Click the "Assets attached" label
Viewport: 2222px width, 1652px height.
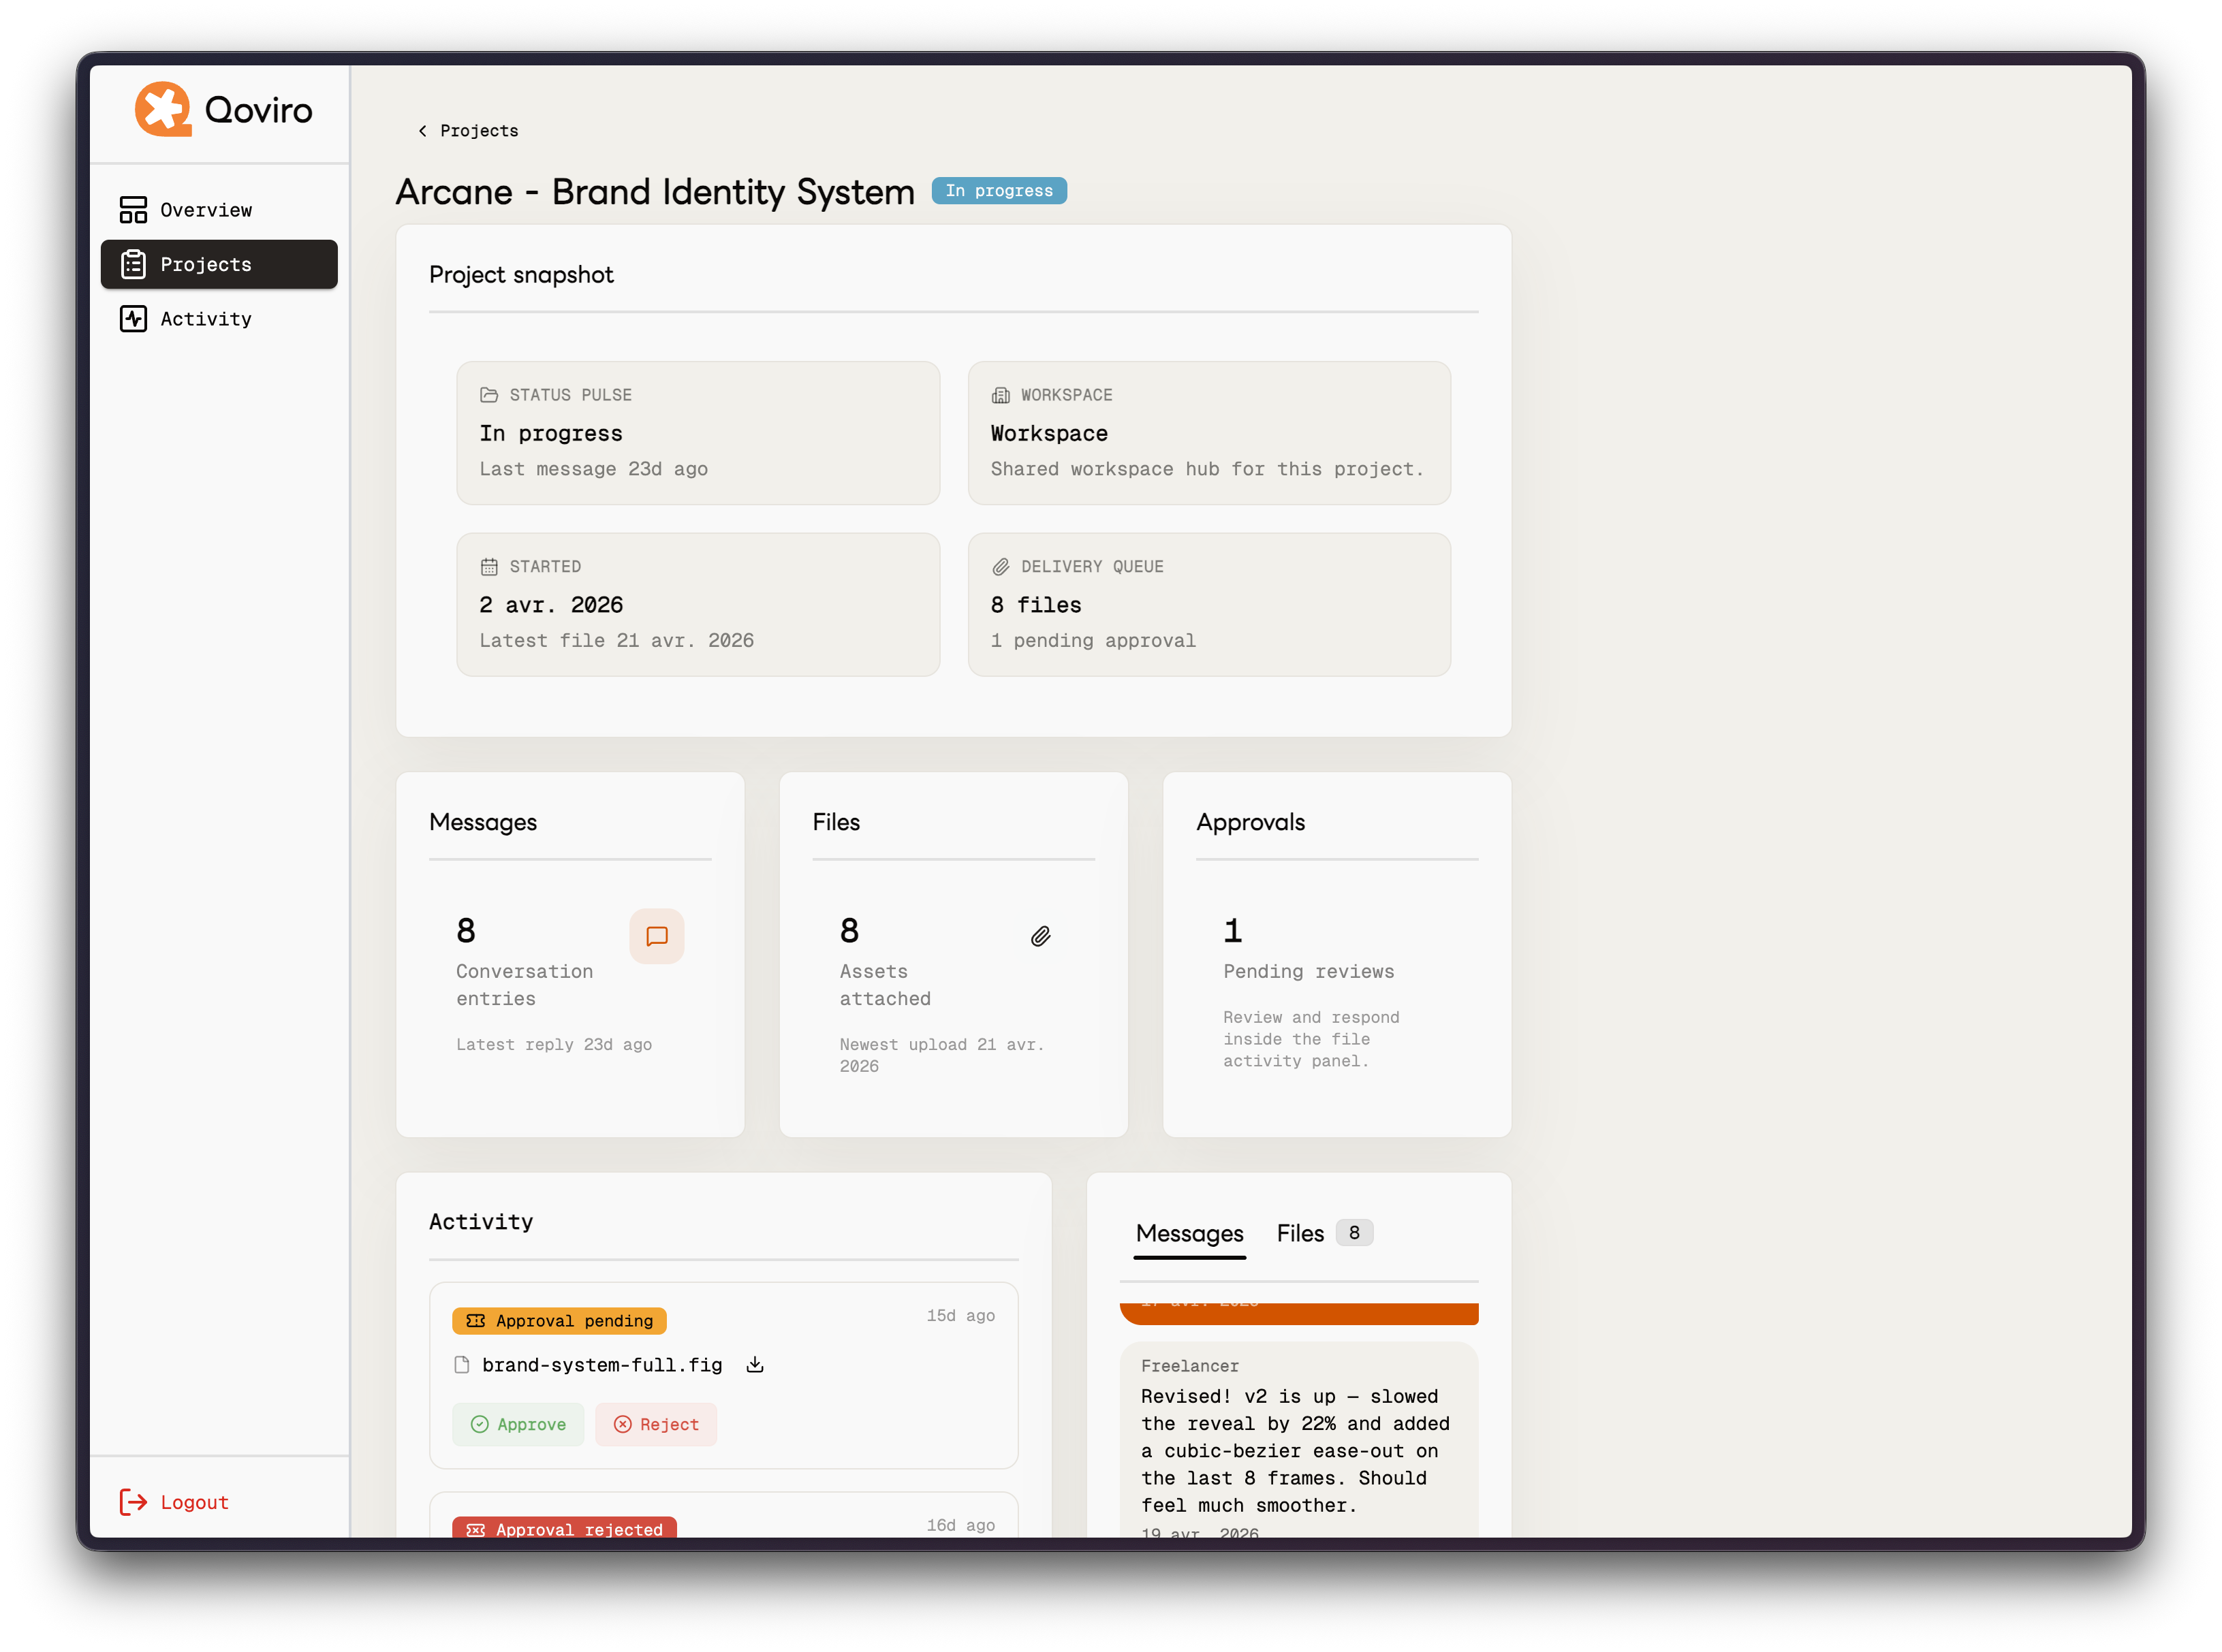point(886,985)
